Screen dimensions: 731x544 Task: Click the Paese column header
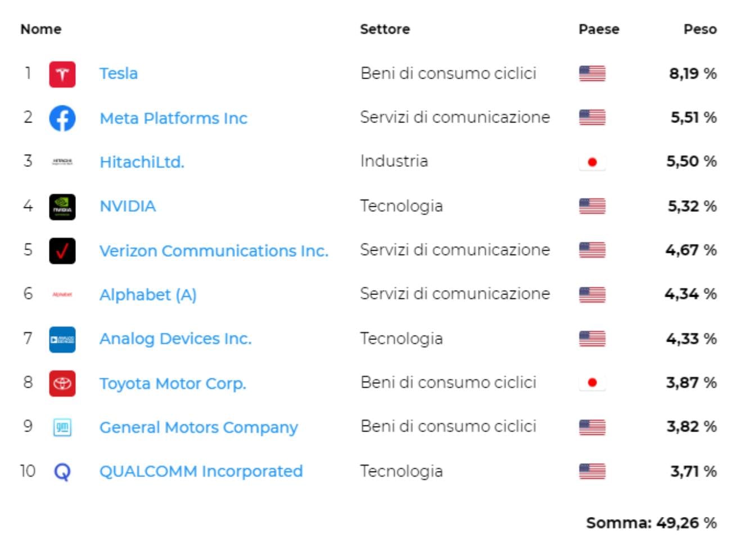(x=599, y=29)
